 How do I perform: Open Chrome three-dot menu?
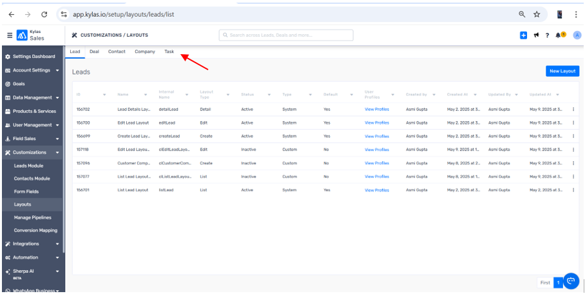click(x=576, y=15)
